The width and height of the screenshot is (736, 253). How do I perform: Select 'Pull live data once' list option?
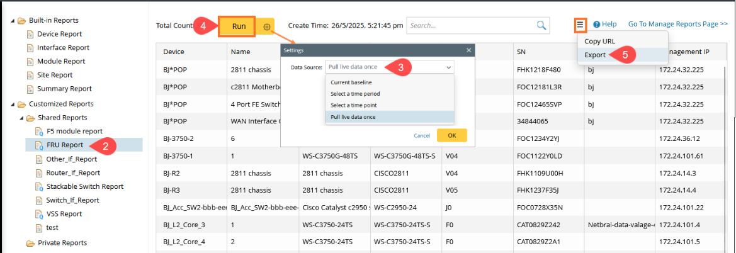[353, 116]
